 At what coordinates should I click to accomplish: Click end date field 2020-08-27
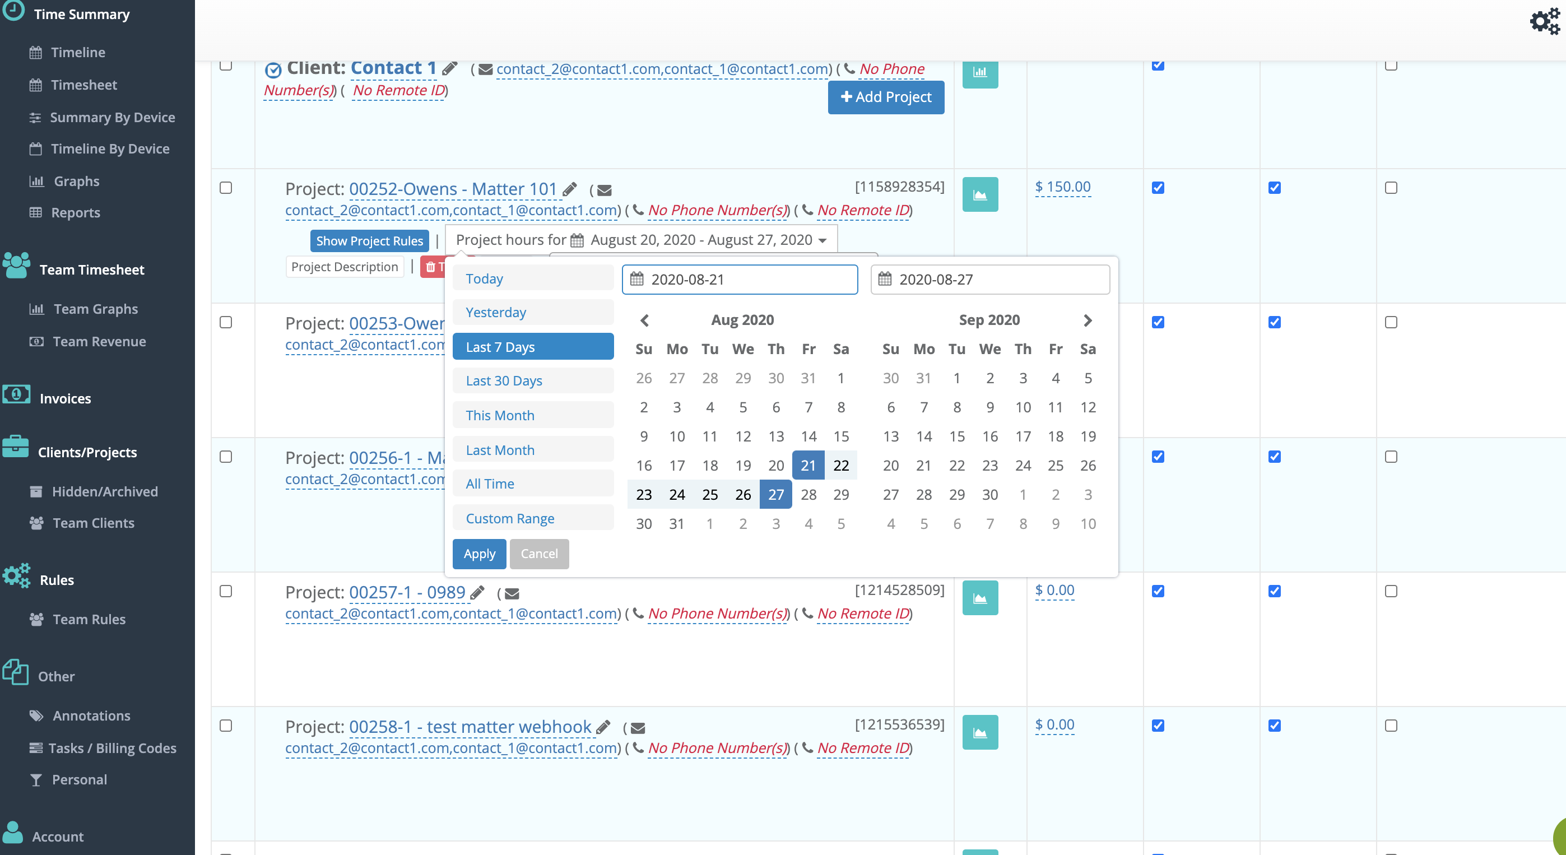[x=989, y=279]
